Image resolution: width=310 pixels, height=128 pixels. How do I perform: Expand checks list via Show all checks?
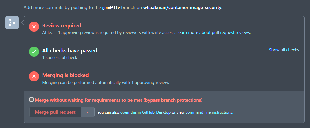pyautogui.click(x=284, y=50)
